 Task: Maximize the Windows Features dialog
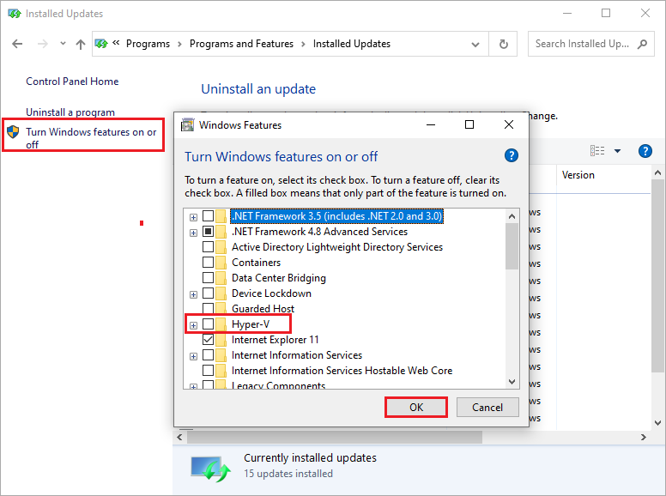[x=469, y=124]
